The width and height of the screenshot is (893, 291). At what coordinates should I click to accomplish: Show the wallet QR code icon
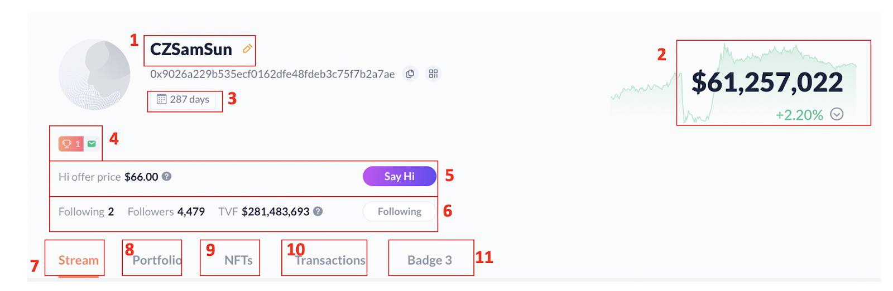click(x=433, y=74)
